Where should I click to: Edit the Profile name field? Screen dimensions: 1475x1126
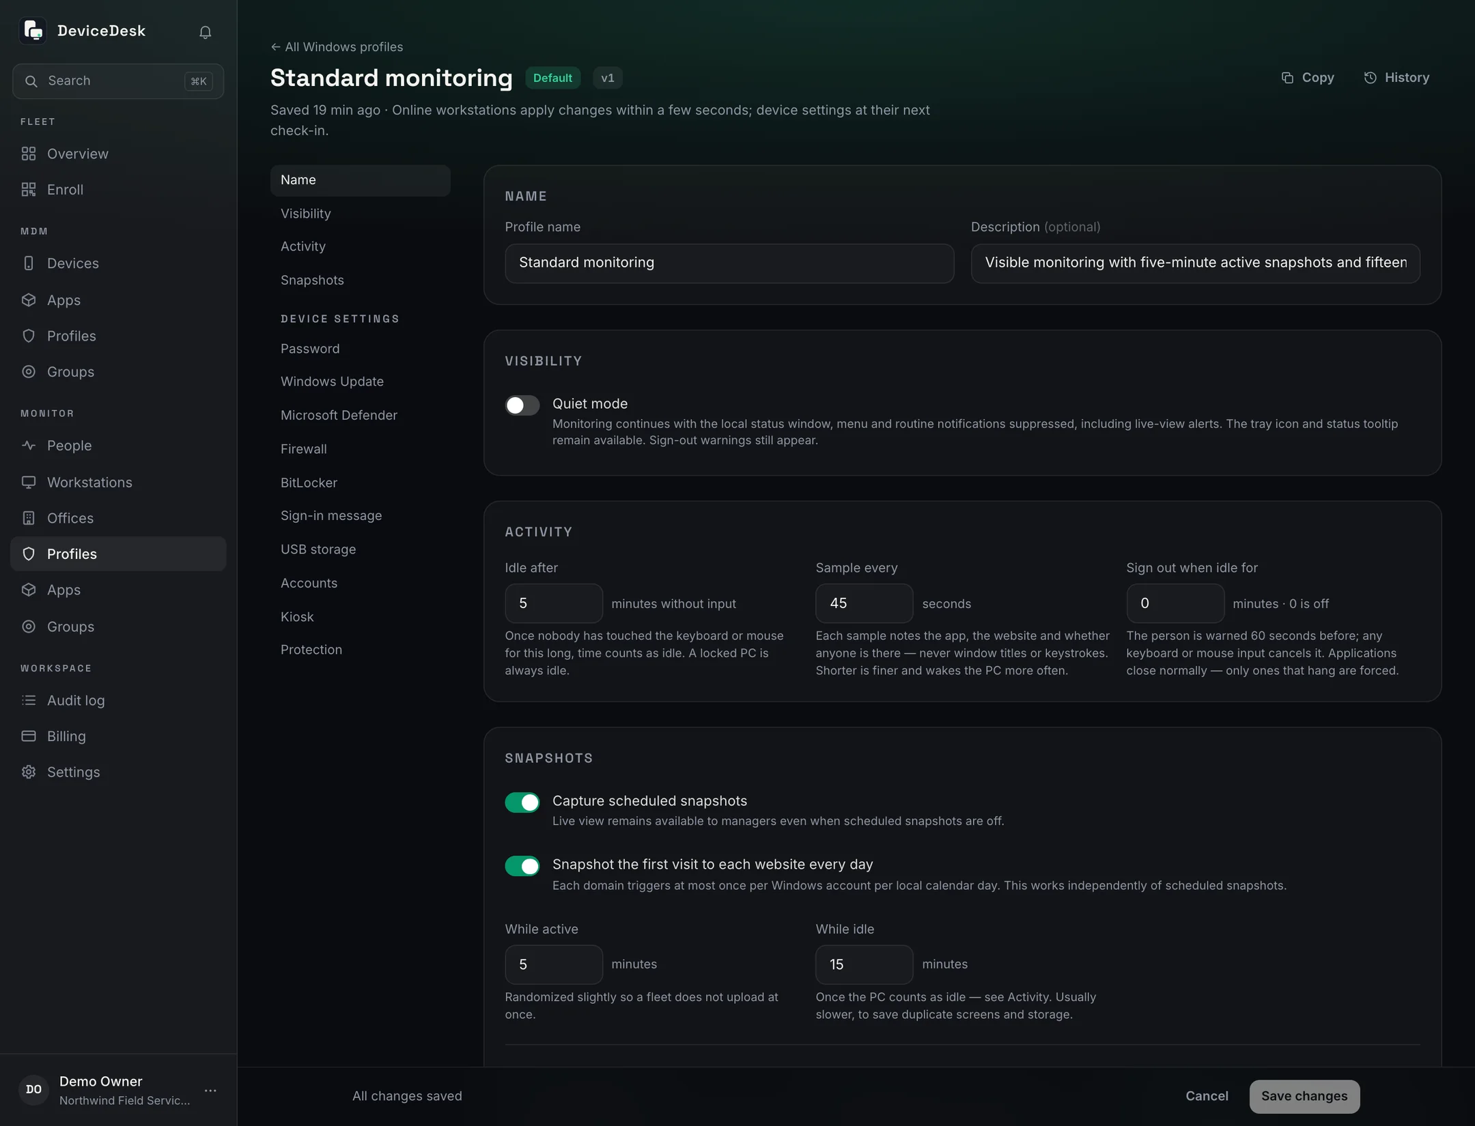pyautogui.click(x=729, y=263)
